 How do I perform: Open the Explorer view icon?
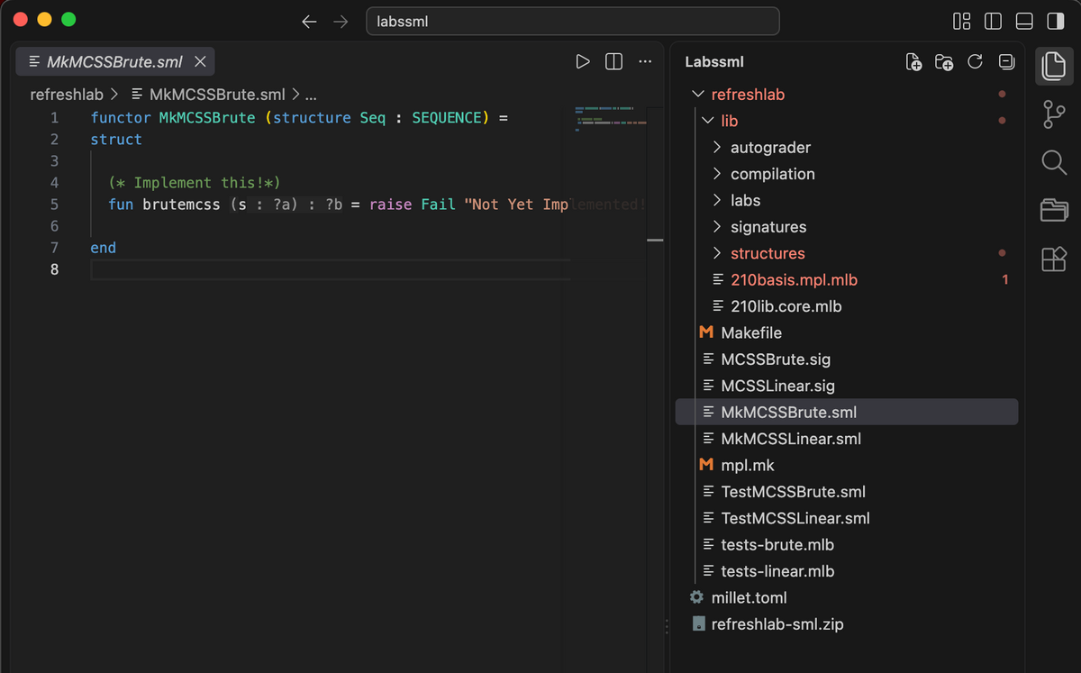coord(1053,66)
